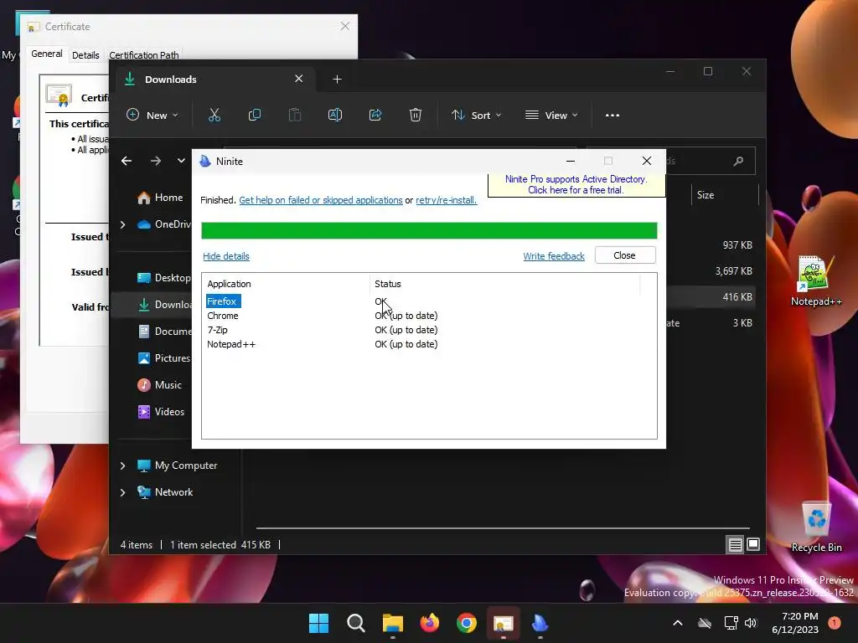Open the volume control in system tray
Viewport: 858px width, 643px height.
click(751, 623)
